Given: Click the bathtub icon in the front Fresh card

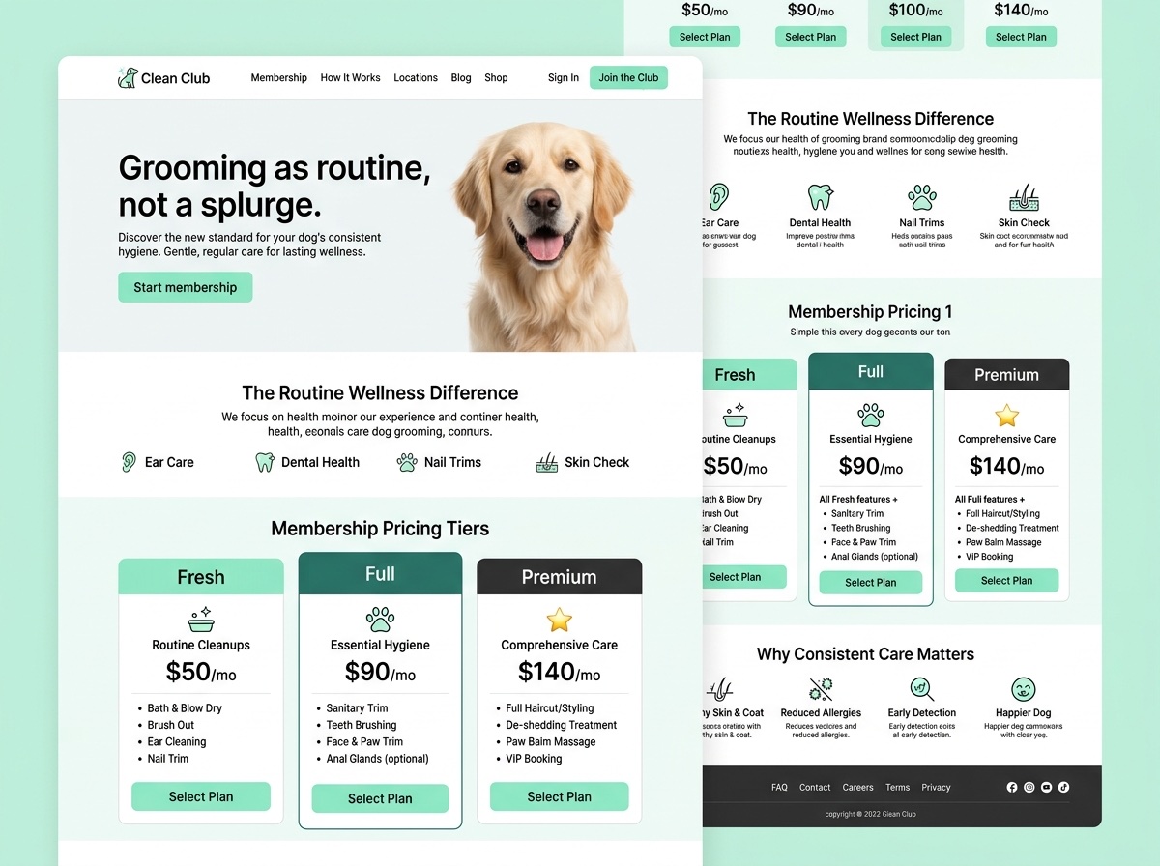Looking at the screenshot, I should [x=201, y=619].
